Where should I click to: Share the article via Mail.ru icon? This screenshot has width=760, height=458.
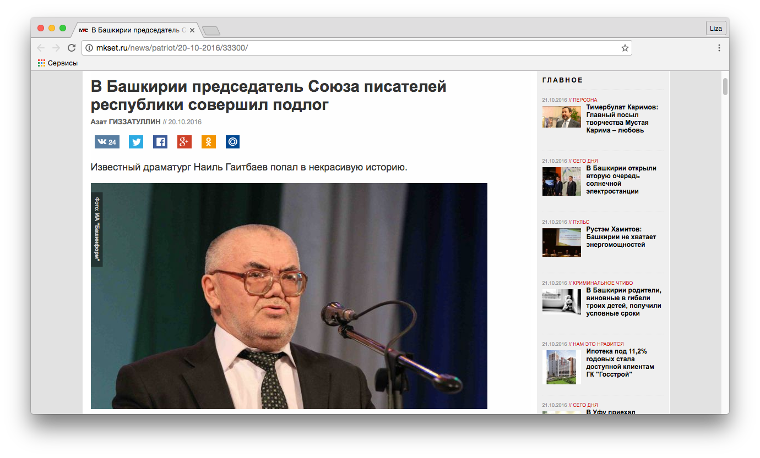pyautogui.click(x=233, y=142)
